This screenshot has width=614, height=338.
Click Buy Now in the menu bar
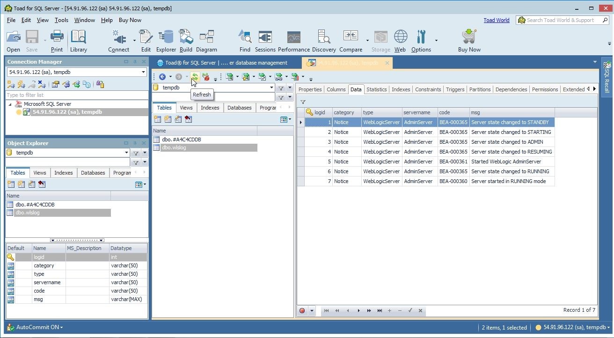click(x=130, y=20)
